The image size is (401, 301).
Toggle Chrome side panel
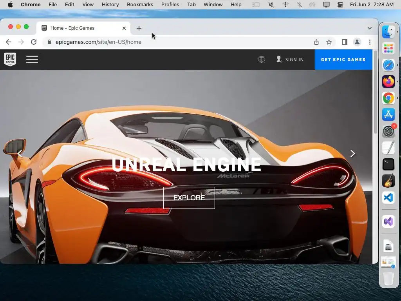click(345, 42)
